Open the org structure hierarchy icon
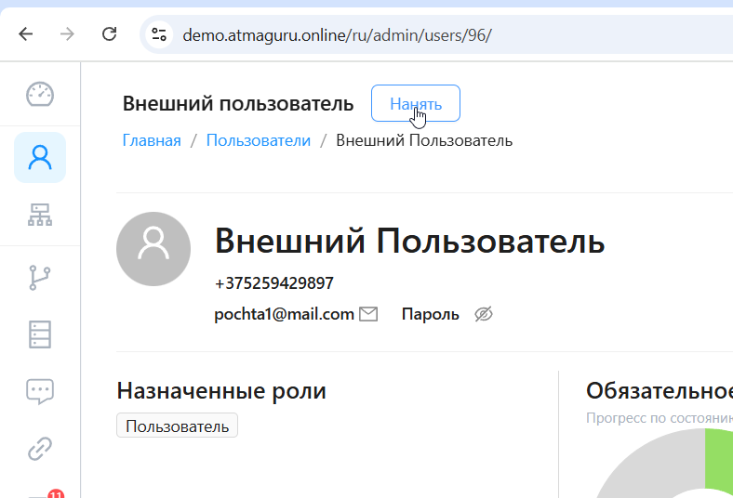Screen dimensions: 733x498 [40, 216]
